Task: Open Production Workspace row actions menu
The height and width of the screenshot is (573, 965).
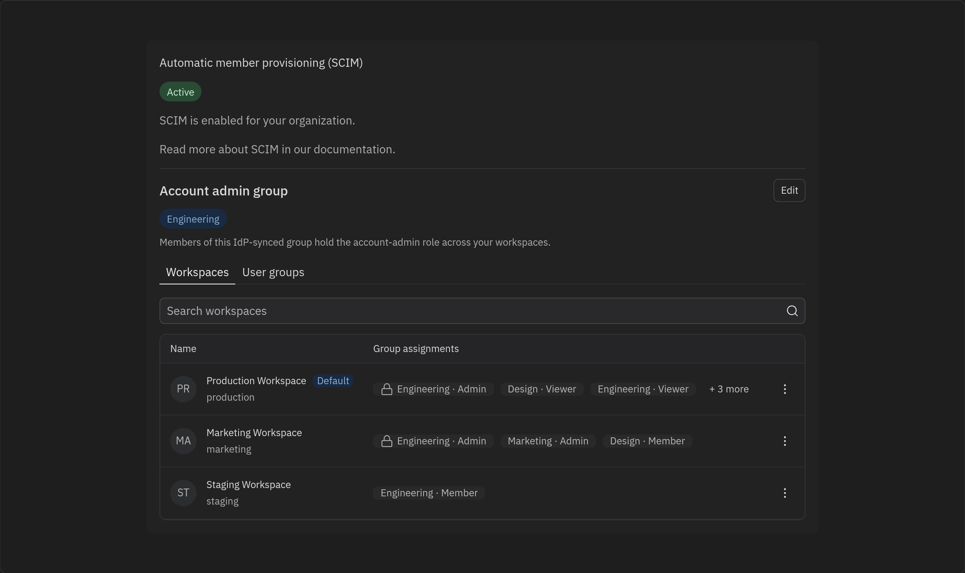Action: [x=785, y=389]
